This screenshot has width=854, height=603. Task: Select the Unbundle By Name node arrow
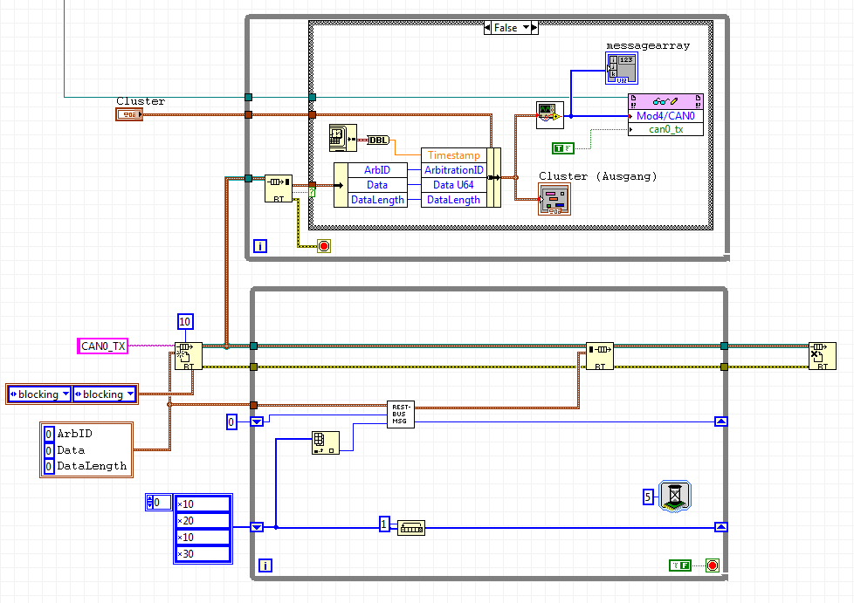(341, 185)
